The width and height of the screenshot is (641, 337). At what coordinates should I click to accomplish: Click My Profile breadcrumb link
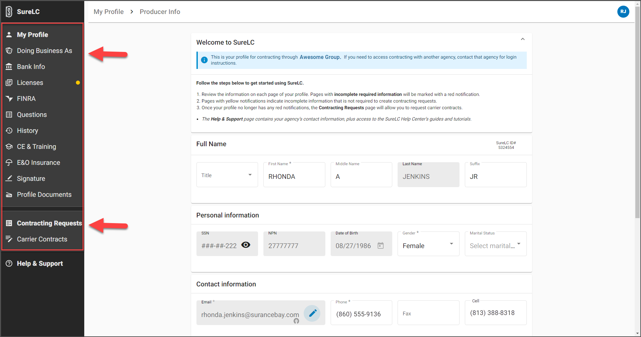pyautogui.click(x=109, y=12)
